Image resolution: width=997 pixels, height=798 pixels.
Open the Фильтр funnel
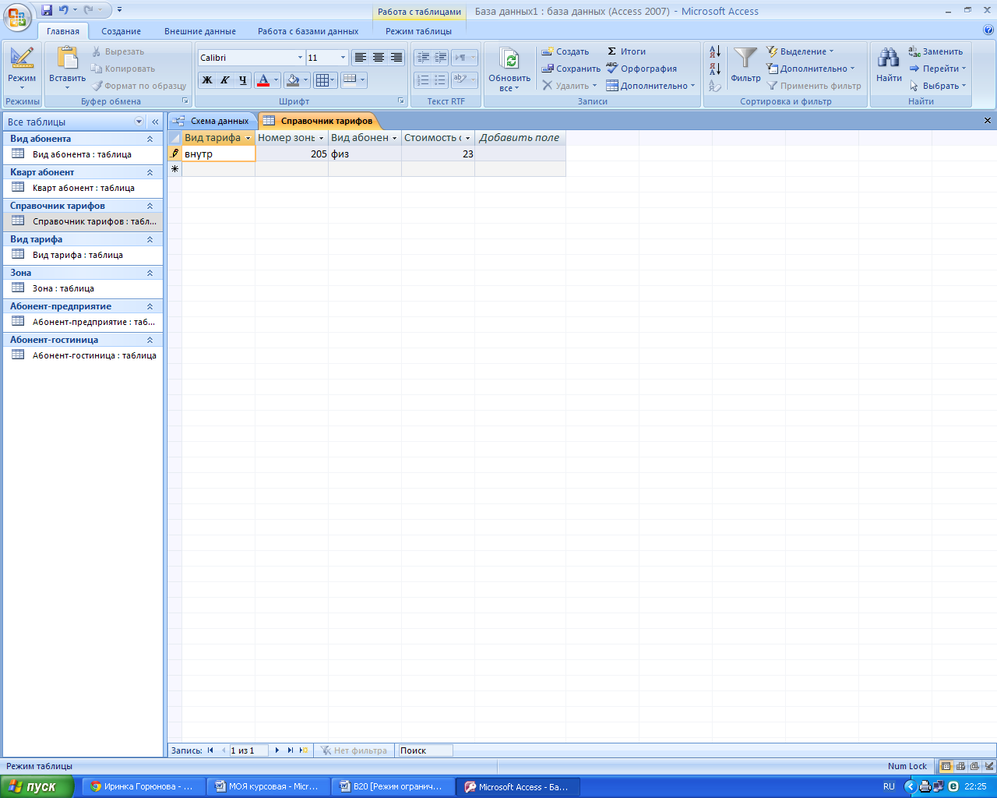745,65
